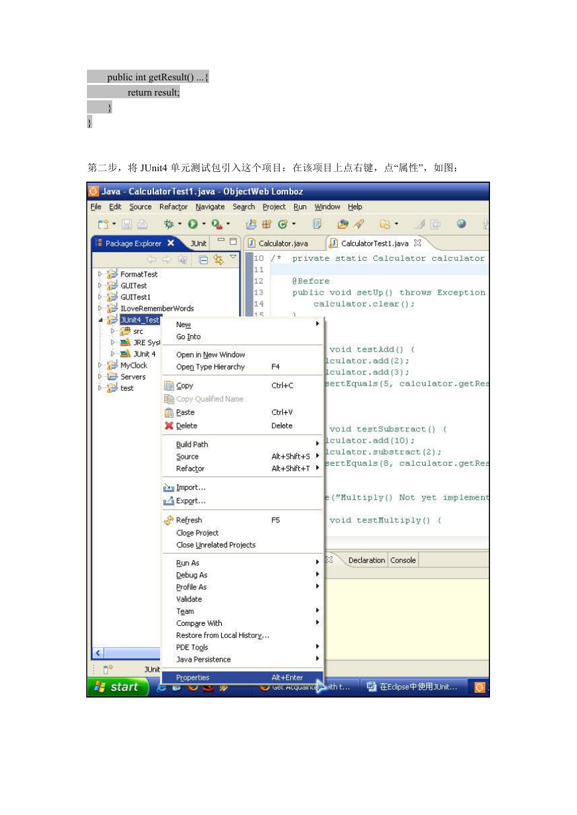Select the GUITest1 project
Image resolution: width=577 pixels, height=815 pixels.
coord(135,297)
